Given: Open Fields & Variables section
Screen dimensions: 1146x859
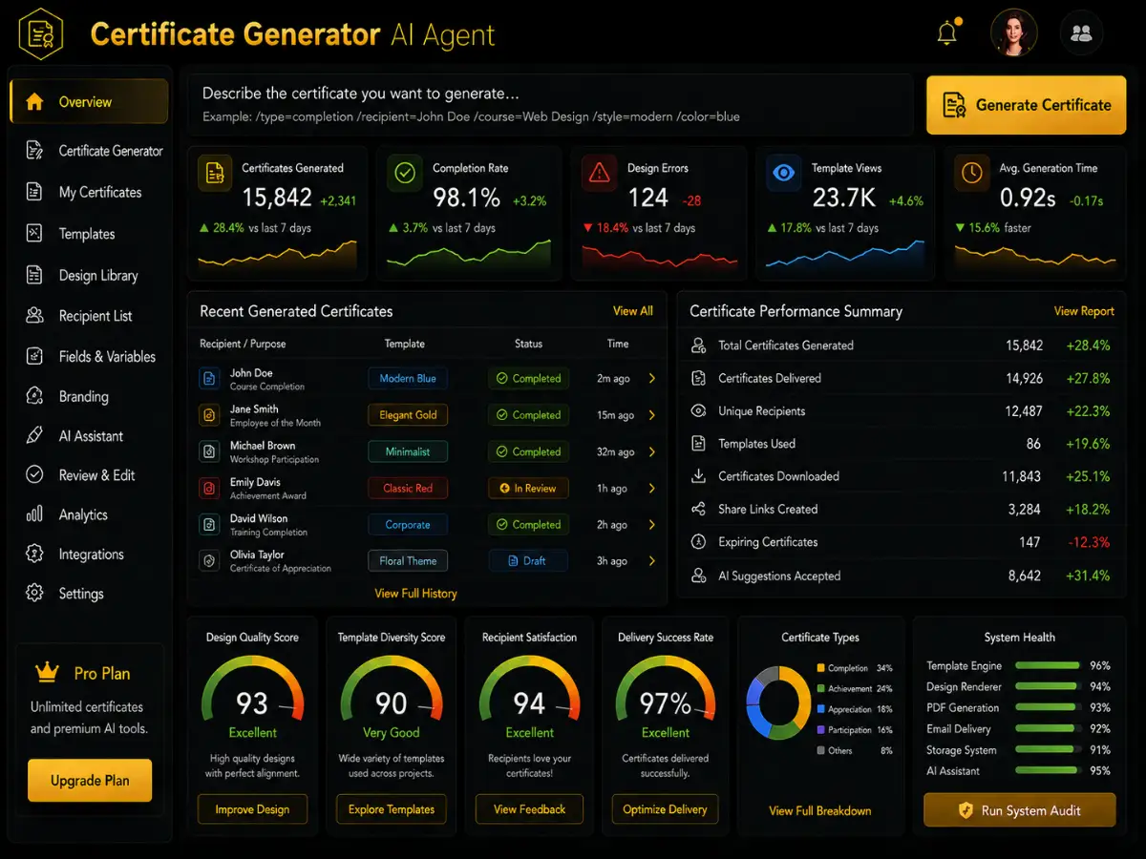Looking at the screenshot, I should tap(91, 356).
